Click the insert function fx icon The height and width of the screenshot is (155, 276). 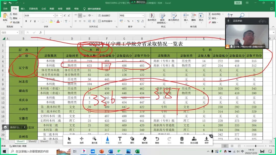40,32
